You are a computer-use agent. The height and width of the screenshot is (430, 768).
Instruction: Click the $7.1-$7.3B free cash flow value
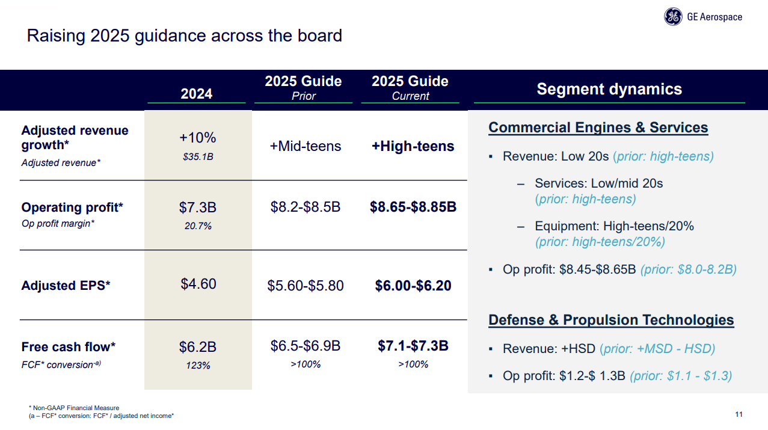tap(413, 346)
